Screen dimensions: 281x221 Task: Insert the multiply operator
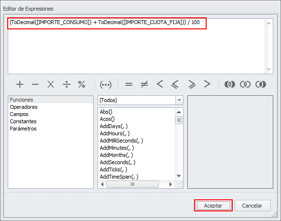51,84
